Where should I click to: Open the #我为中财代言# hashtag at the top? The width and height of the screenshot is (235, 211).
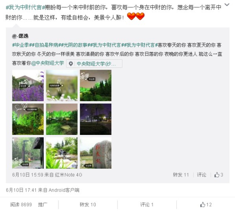click(x=26, y=7)
